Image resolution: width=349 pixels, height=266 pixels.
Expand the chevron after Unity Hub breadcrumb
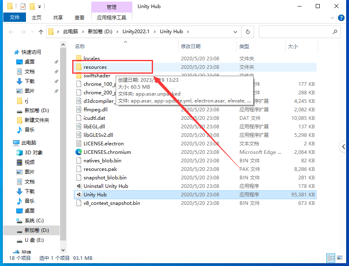pos(188,32)
